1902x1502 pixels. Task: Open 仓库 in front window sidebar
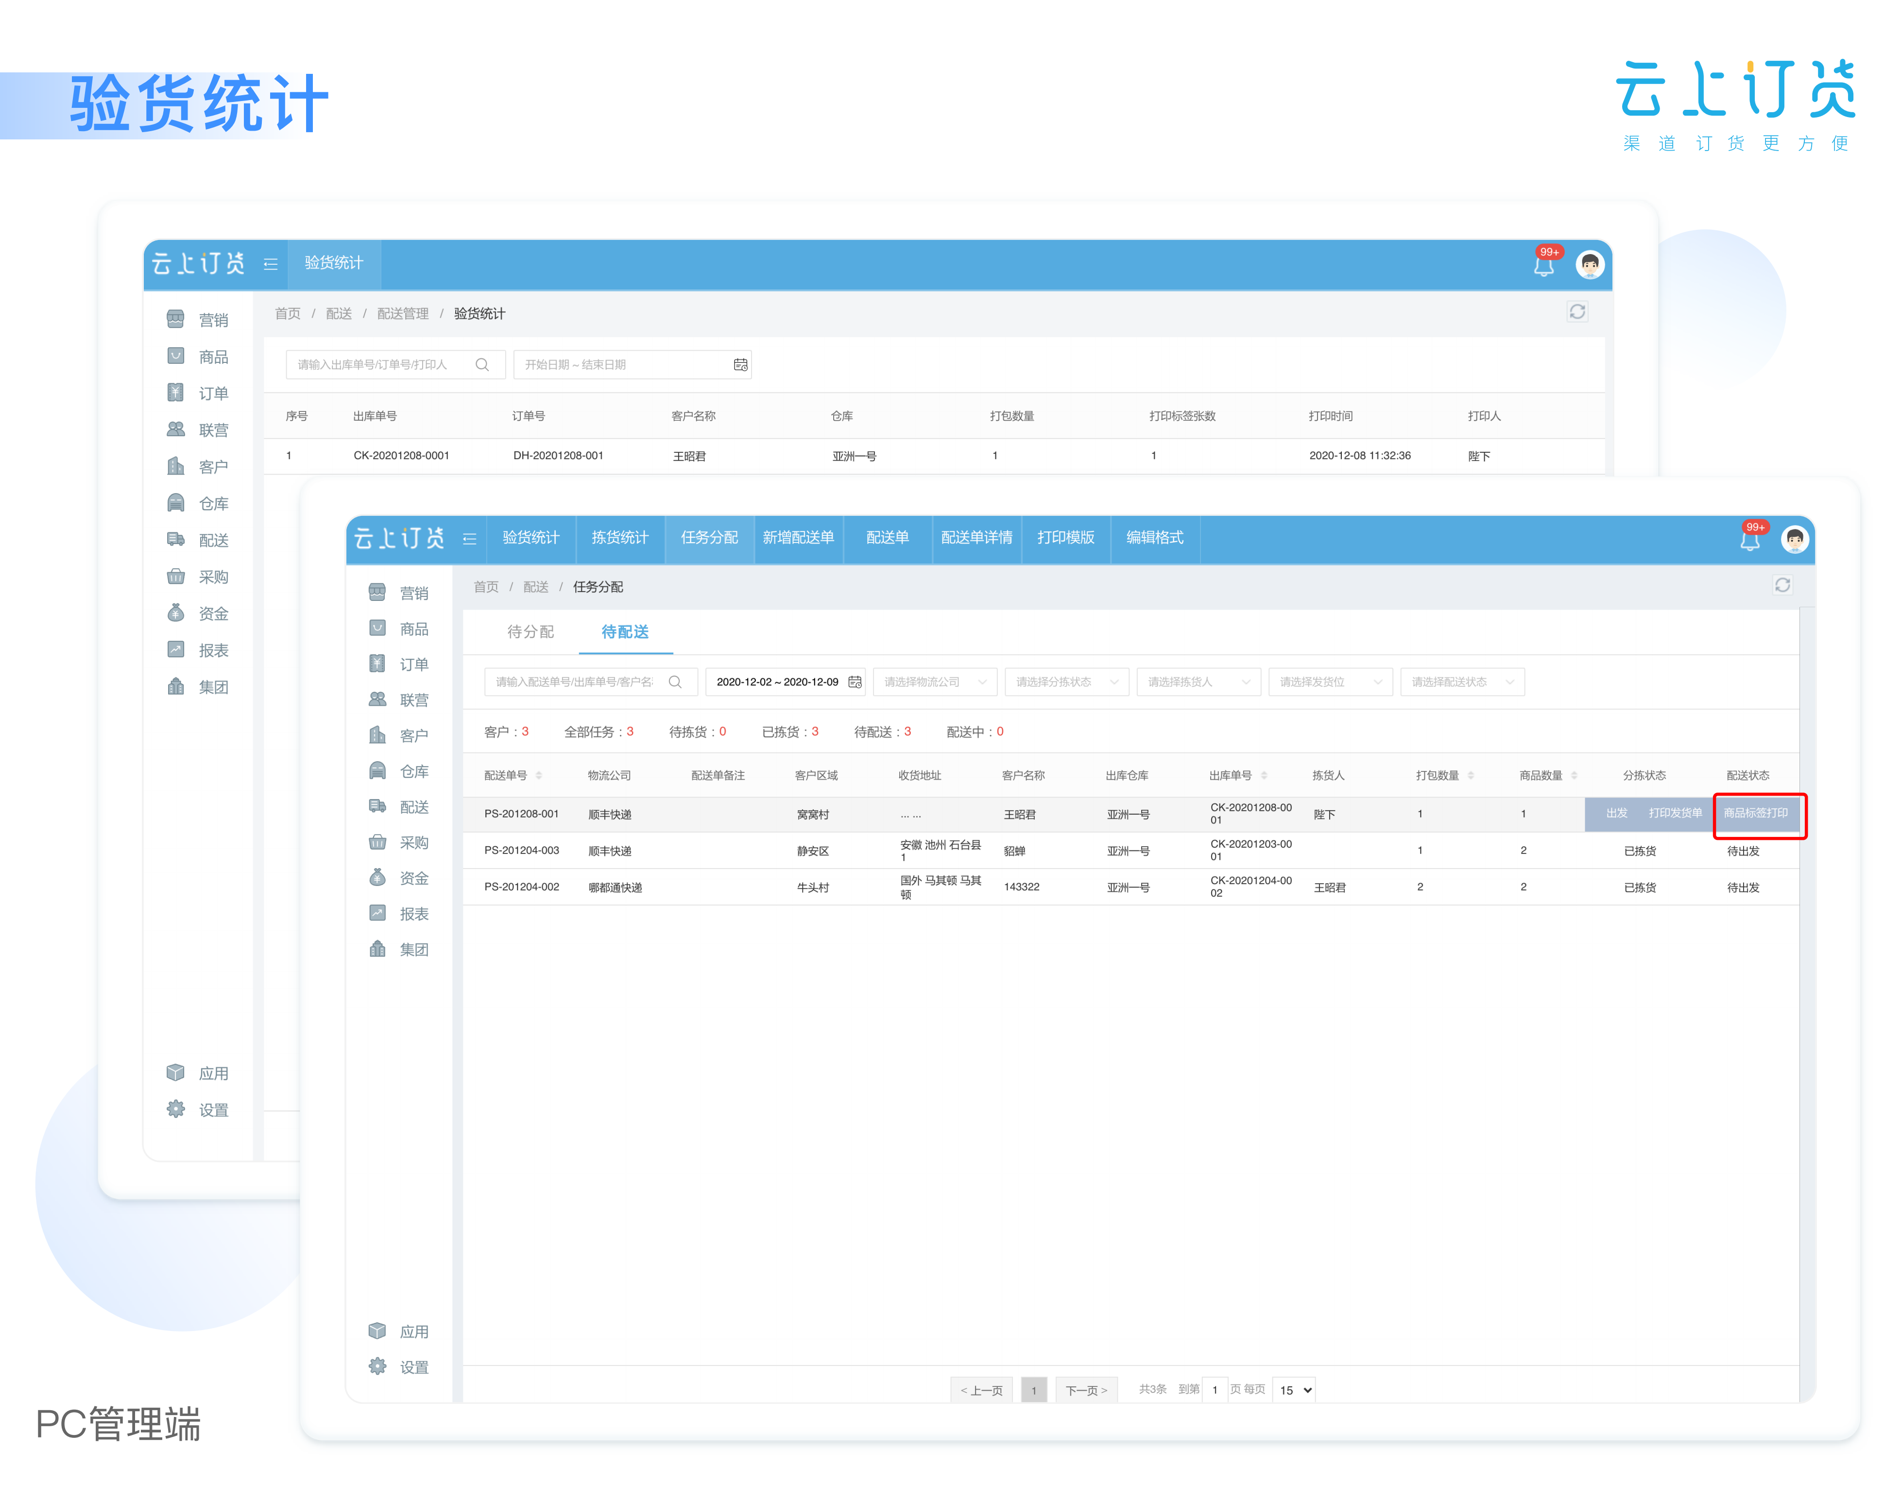coord(400,771)
